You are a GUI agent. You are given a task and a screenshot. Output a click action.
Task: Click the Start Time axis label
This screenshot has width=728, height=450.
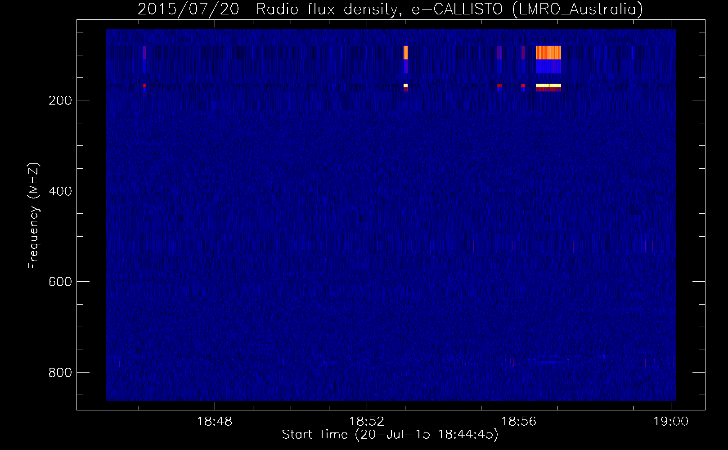tap(390, 435)
